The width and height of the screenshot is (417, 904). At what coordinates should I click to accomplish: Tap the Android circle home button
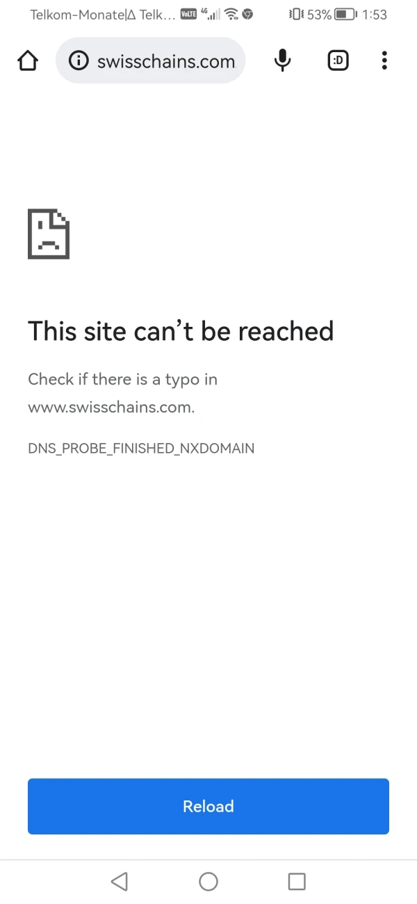click(x=208, y=882)
